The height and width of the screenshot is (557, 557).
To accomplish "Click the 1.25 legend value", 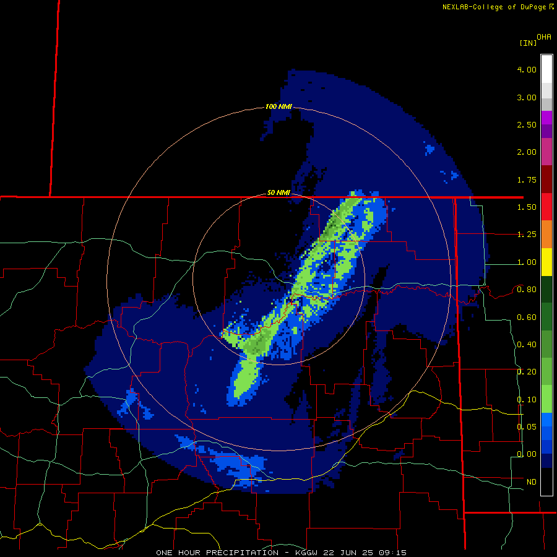I will pyautogui.click(x=527, y=235).
